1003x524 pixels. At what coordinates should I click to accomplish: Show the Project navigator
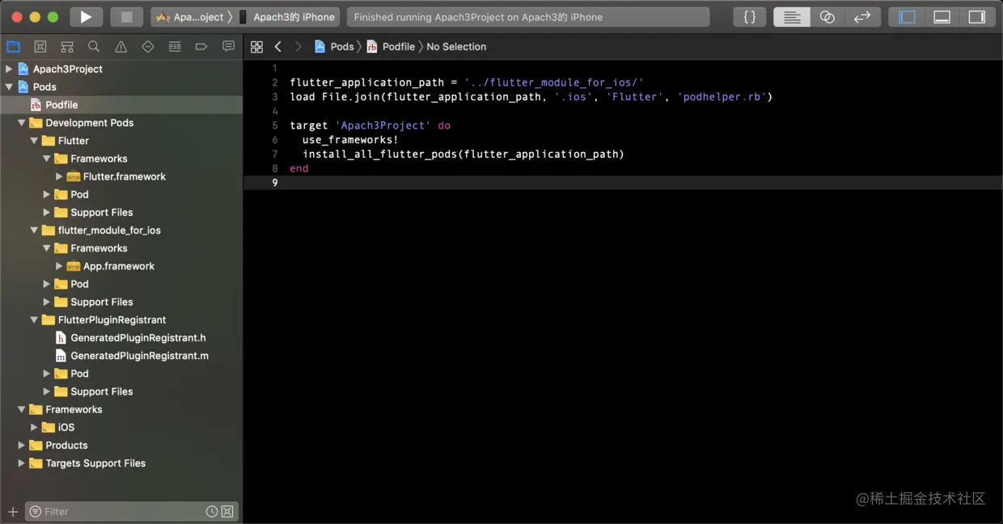pos(14,47)
